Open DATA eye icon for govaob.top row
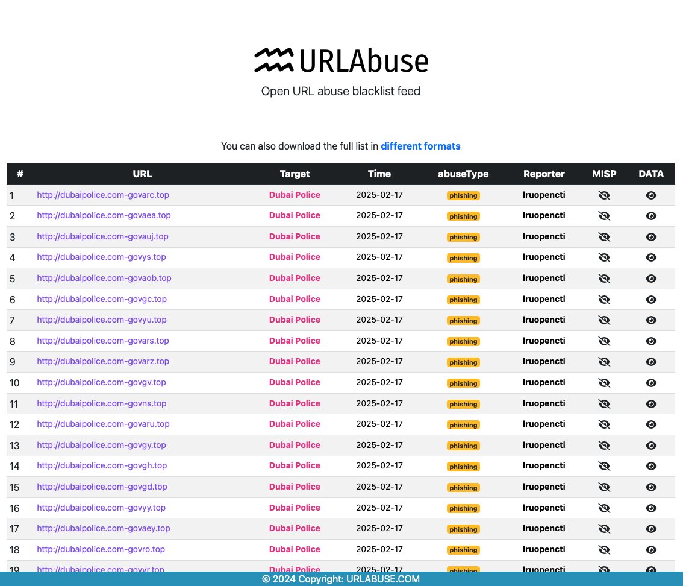The height and width of the screenshot is (586, 683). point(650,279)
